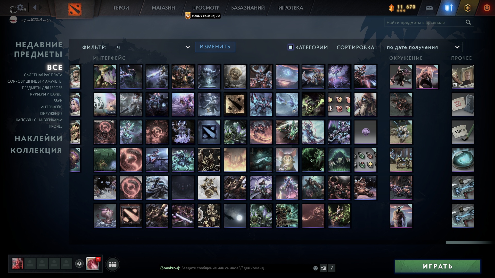Open the voice headset icon

79,264
